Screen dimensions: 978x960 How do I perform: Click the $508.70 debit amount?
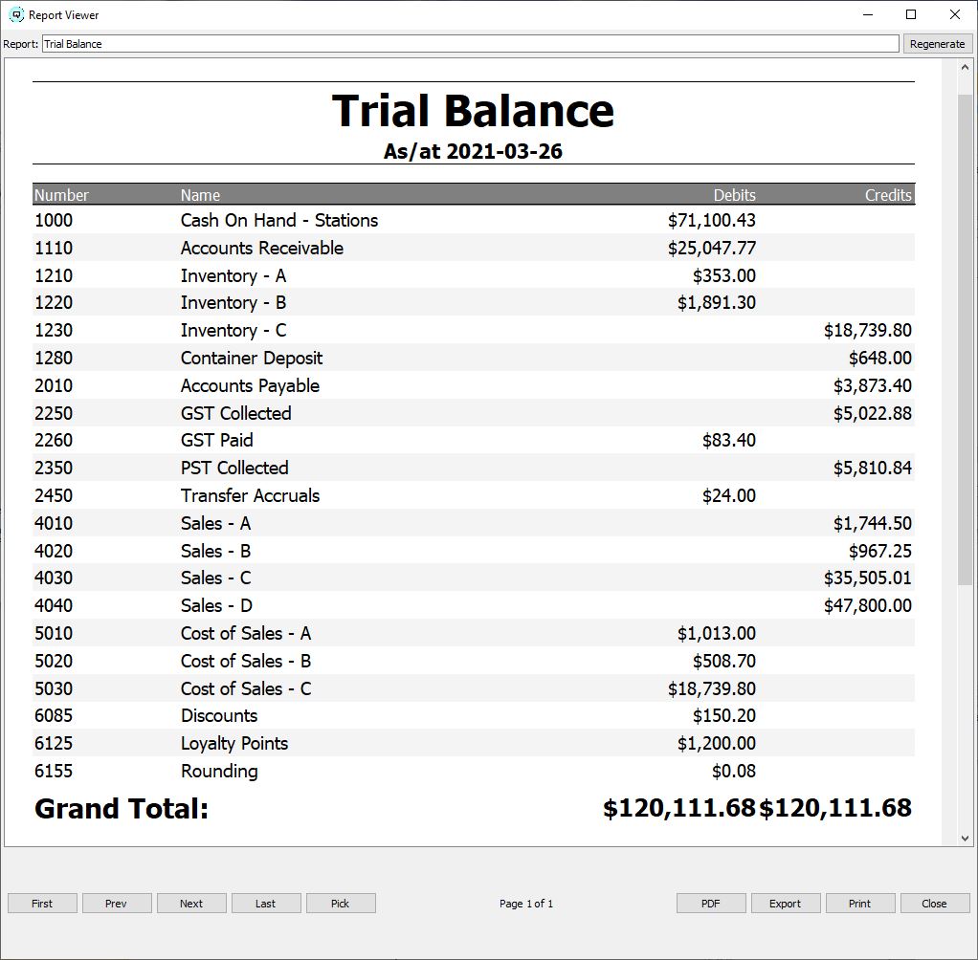(x=724, y=661)
